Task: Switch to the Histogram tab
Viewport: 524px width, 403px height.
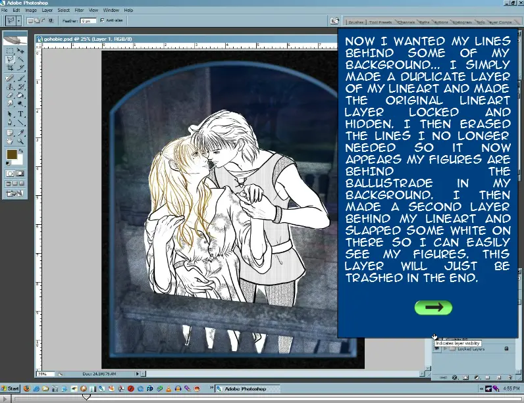Action: [463, 22]
